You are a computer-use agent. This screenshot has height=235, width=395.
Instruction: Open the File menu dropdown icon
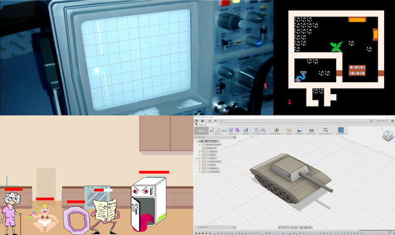point(203,121)
